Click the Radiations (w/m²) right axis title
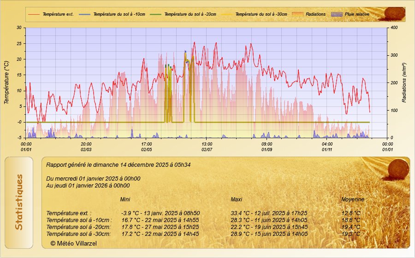 pyautogui.click(x=404, y=82)
